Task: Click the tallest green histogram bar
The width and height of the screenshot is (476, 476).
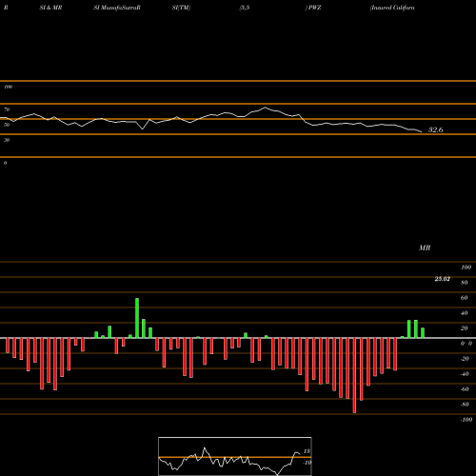Action: [137, 318]
